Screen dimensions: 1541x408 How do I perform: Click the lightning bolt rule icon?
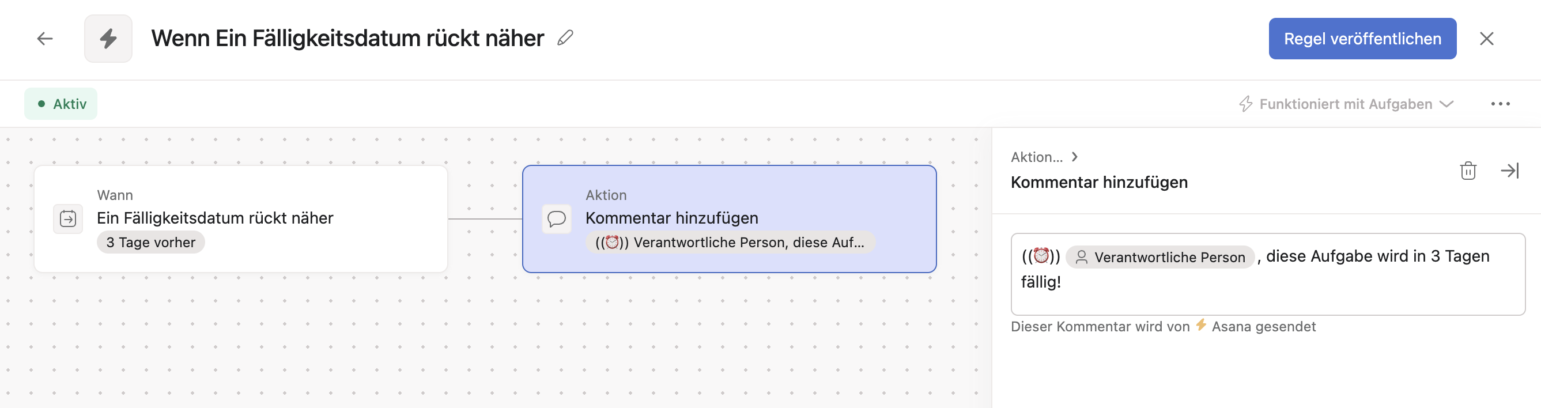click(x=108, y=39)
